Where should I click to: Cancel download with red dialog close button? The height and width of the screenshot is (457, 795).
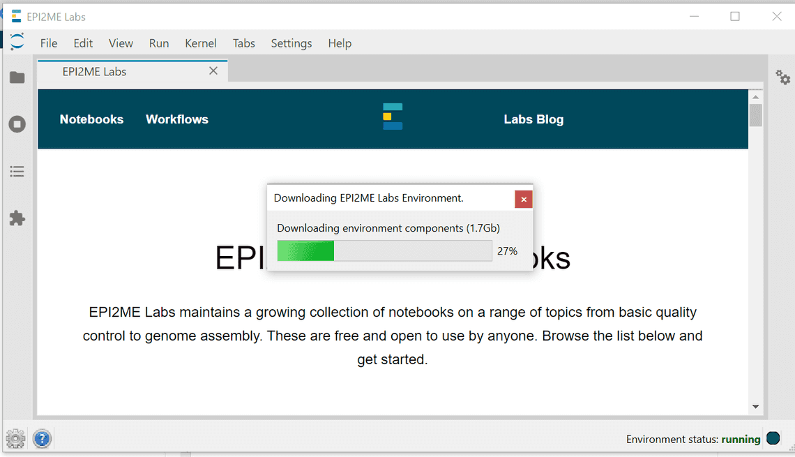(524, 199)
